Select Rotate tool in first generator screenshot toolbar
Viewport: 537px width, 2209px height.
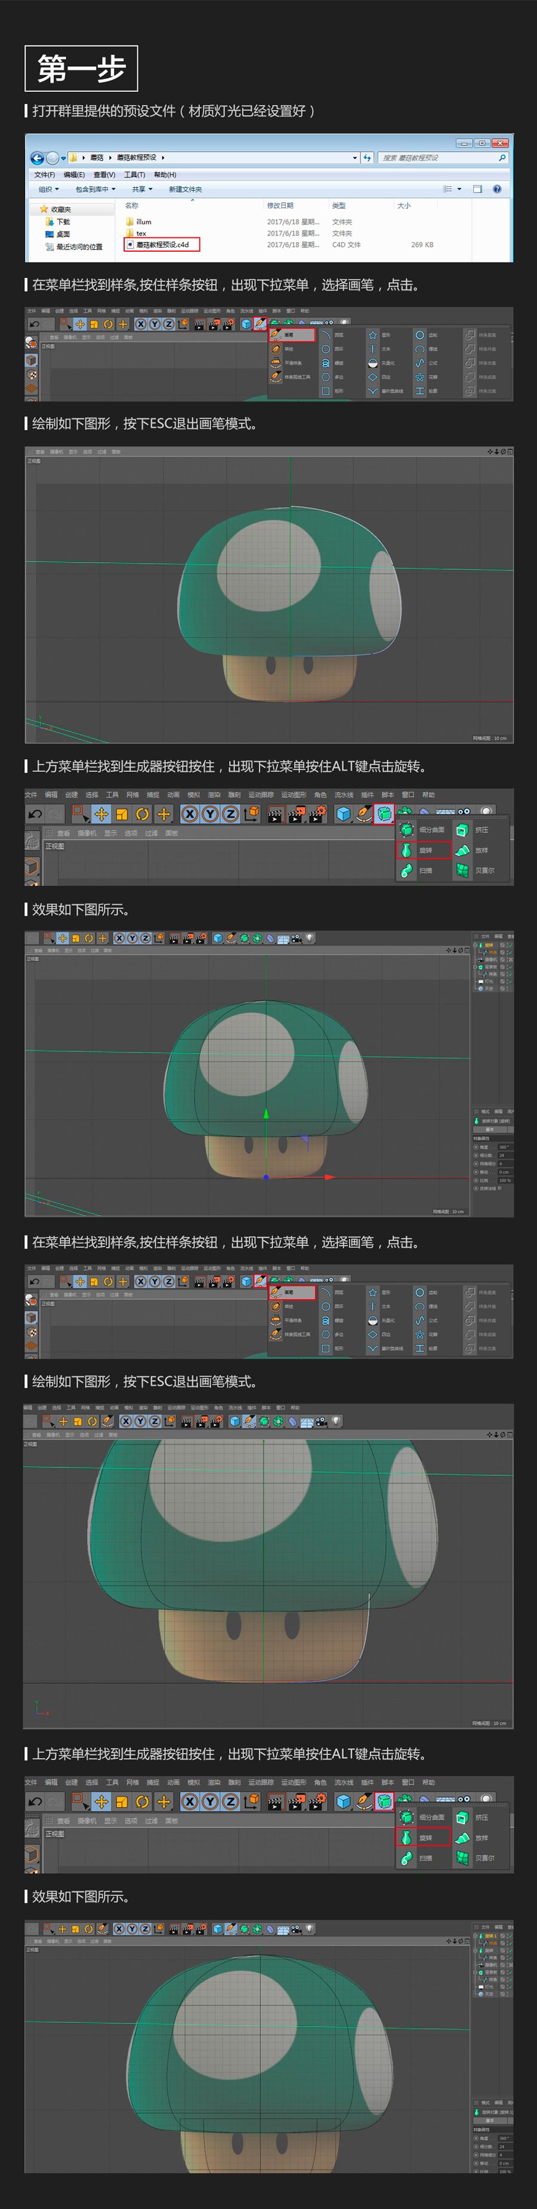pyautogui.click(x=143, y=815)
